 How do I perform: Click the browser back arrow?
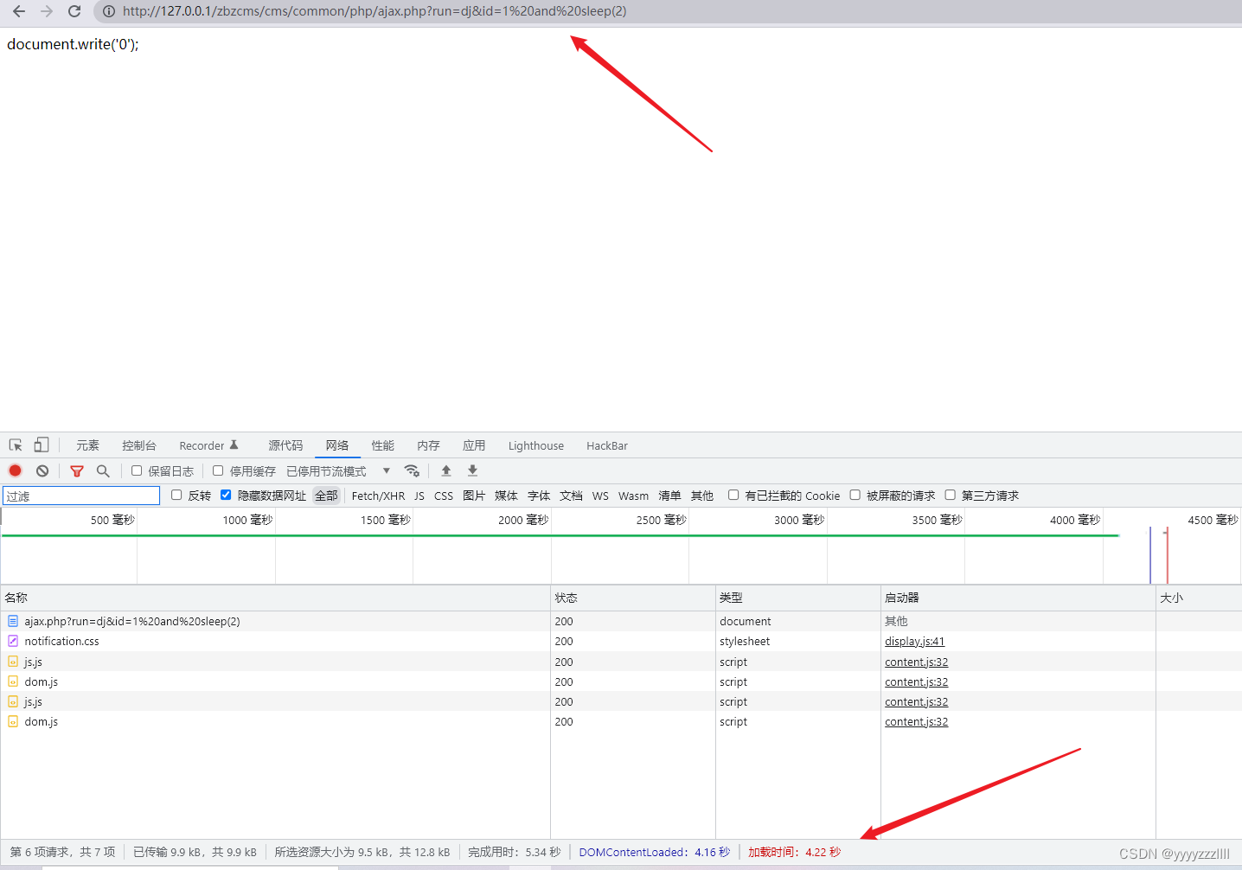[x=18, y=11]
